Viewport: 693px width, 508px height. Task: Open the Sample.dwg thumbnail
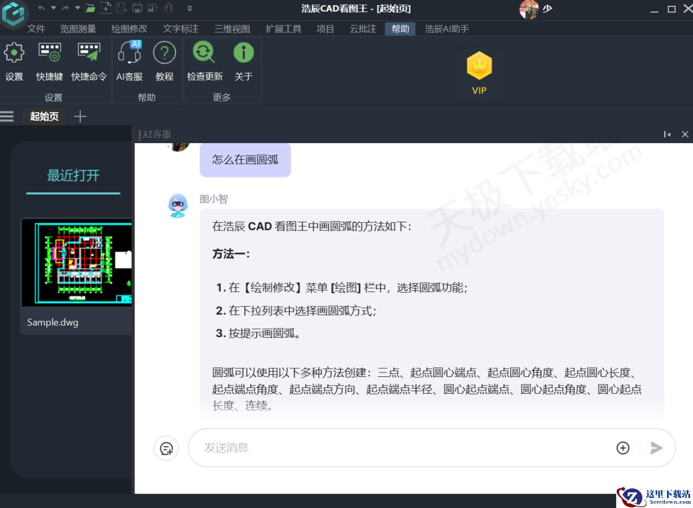point(76,262)
